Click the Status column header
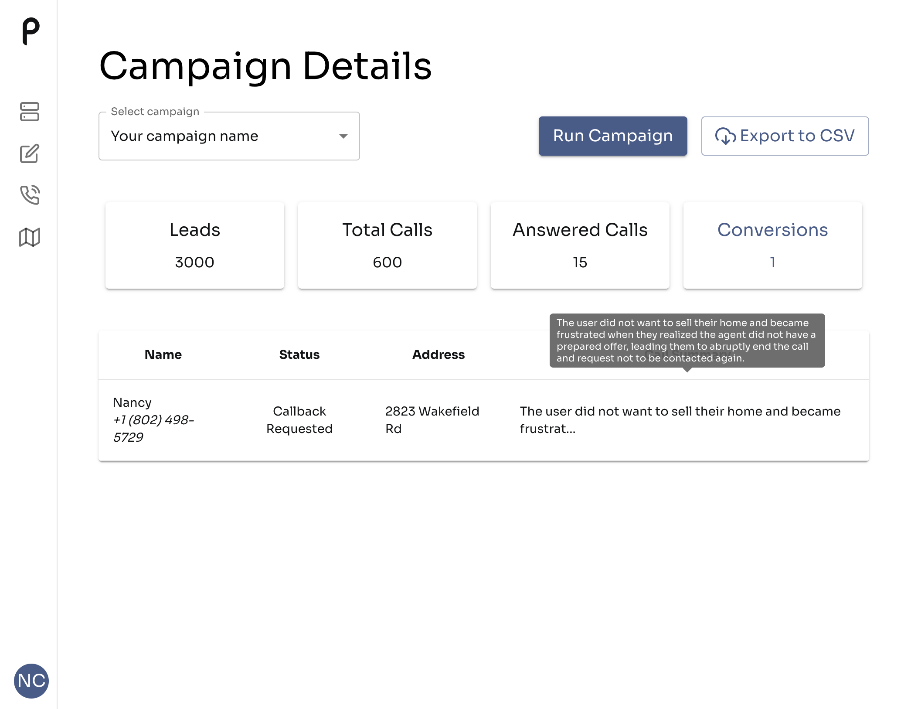The height and width of the screenshot is (709, 911). pos(299,354)
